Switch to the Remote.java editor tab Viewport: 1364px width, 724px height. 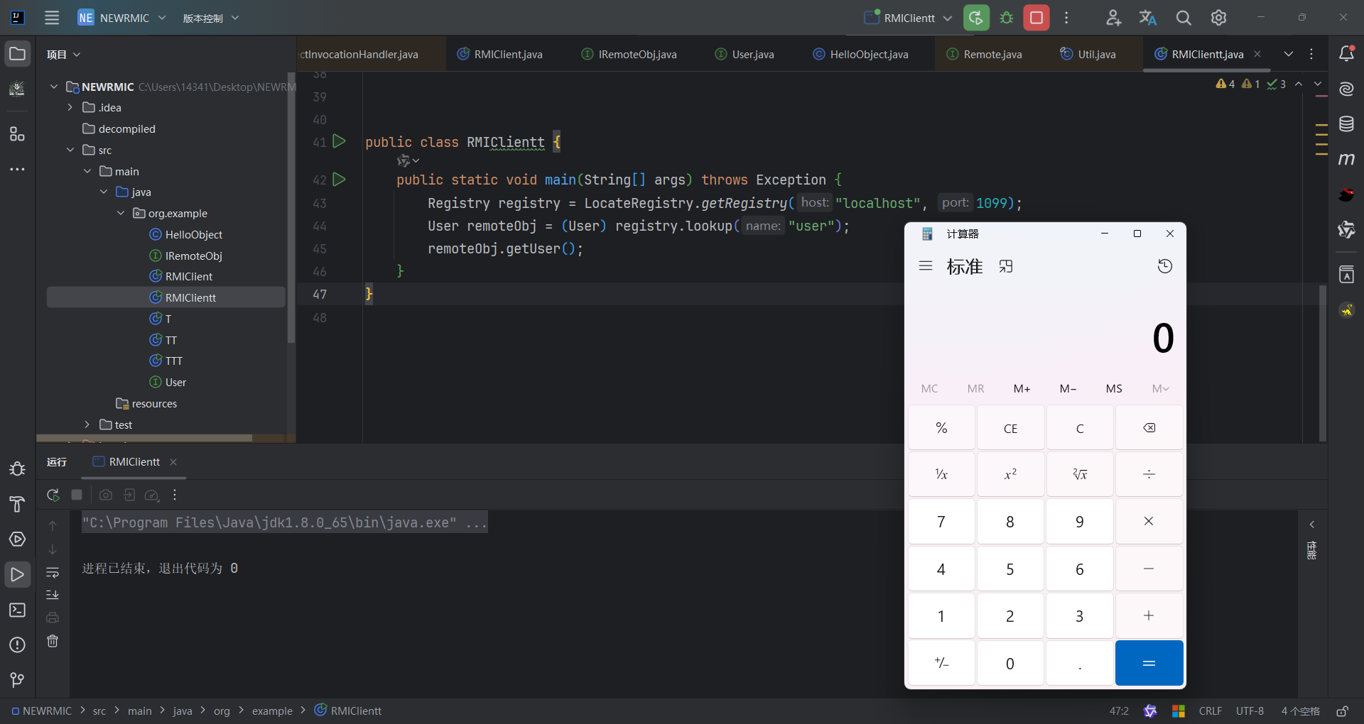pyautogui.click(x=984, y=54)
